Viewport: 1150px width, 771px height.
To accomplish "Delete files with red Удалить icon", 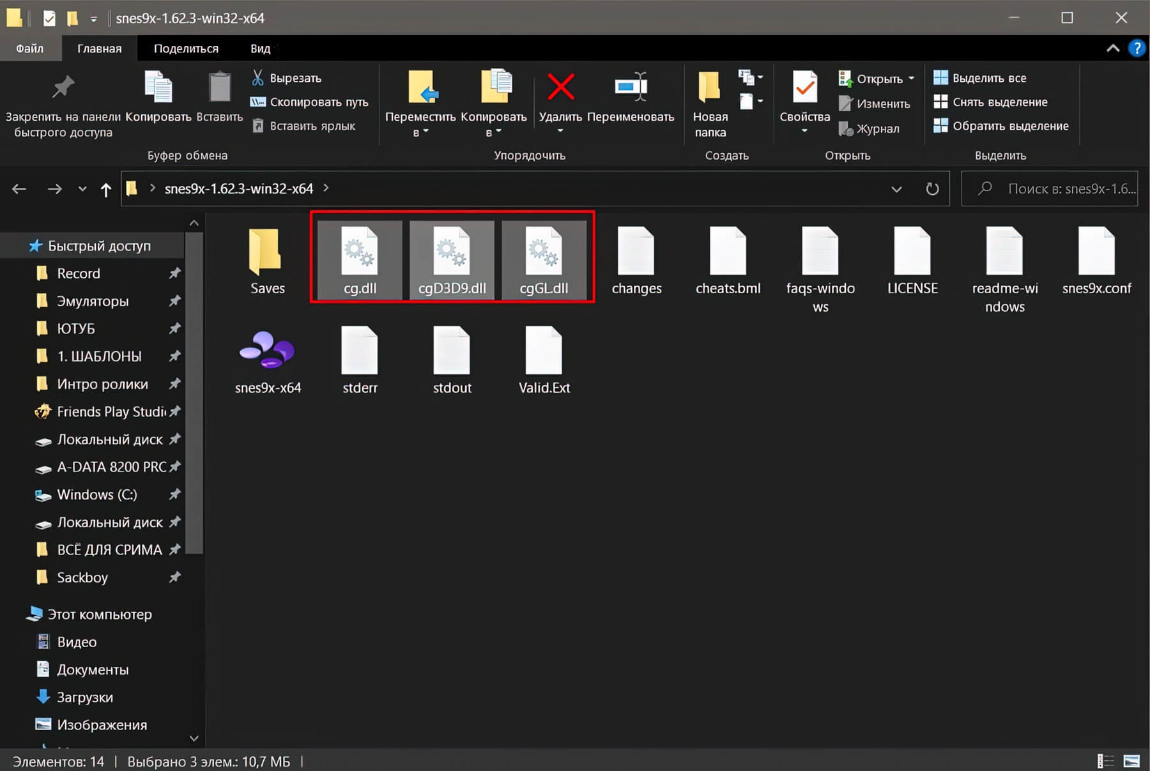I will coord(560,88).
